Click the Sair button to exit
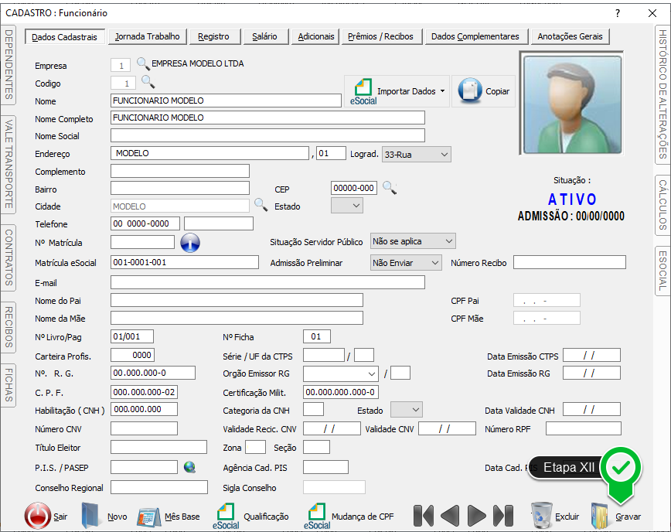Screen dimensions: 671x532 point(38,516)
